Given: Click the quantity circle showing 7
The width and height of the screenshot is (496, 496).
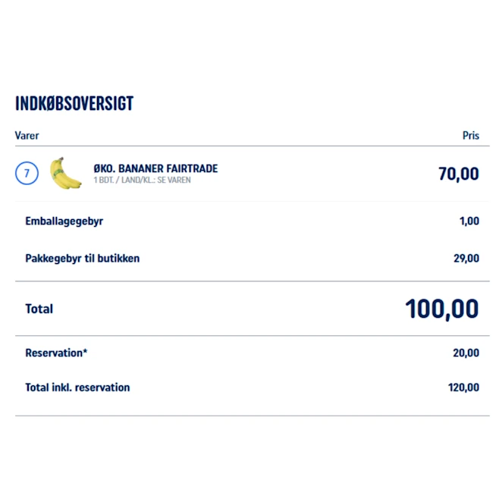Looking at the screenshot, I should point(27,174).
